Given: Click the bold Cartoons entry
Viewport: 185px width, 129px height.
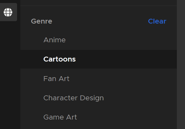Looking at the screenshot, I should 59,59.
